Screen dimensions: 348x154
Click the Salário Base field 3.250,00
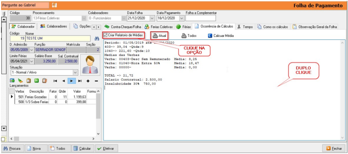pyautogui.click(x=46, y=61)
